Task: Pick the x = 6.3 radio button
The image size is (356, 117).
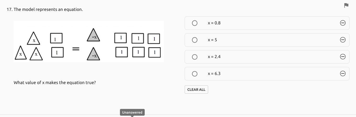Action: (195, 74)
